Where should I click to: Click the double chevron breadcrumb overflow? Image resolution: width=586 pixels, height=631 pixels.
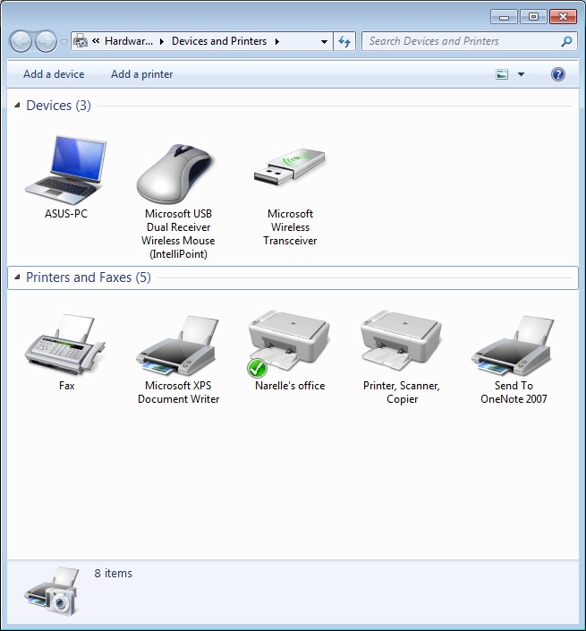(96, 40)
